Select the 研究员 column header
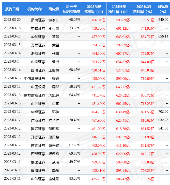This screenshot has width=170, height=185. (x=54, y=9)
